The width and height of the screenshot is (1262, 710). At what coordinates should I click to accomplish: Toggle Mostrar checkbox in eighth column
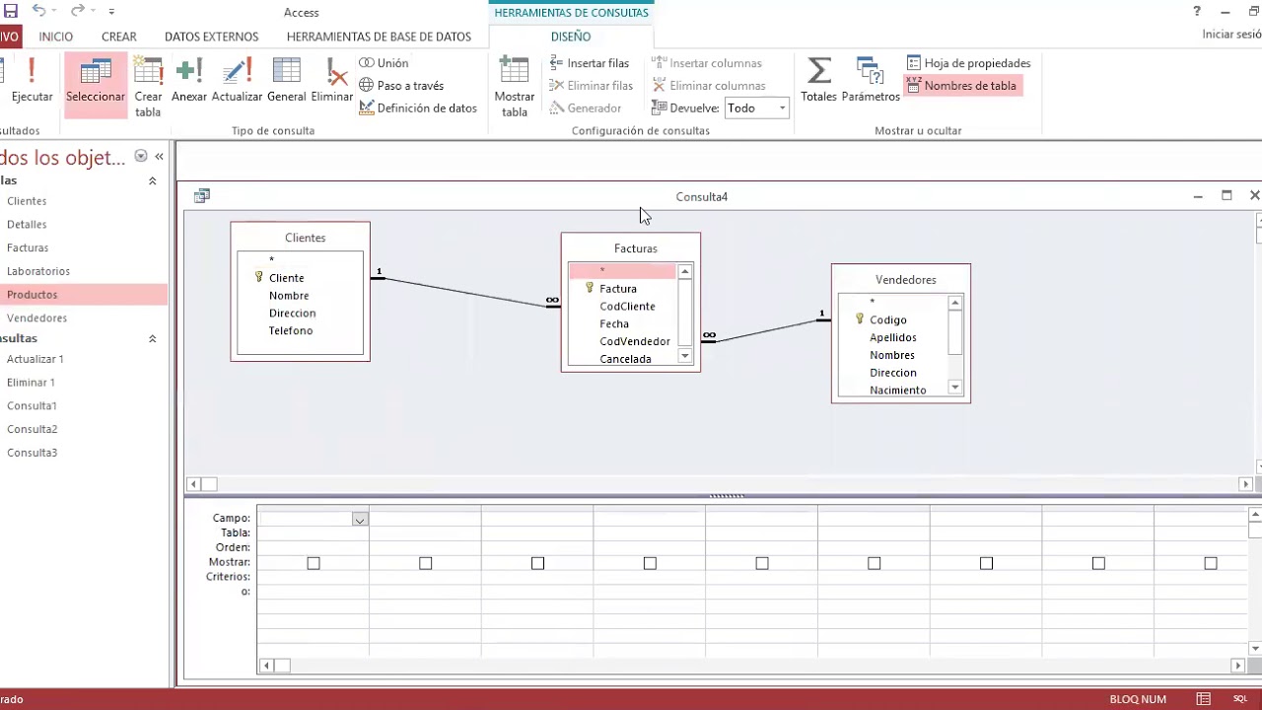click(1098, 563)
